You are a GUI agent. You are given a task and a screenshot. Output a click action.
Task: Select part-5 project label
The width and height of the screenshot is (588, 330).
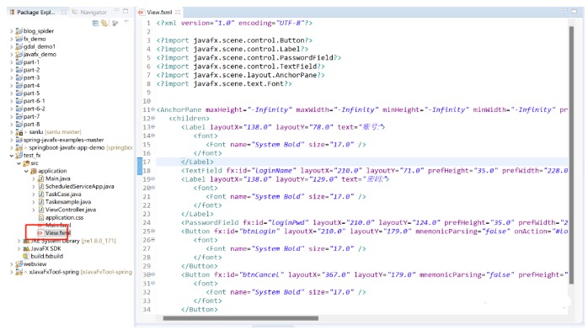coord(31,93)
